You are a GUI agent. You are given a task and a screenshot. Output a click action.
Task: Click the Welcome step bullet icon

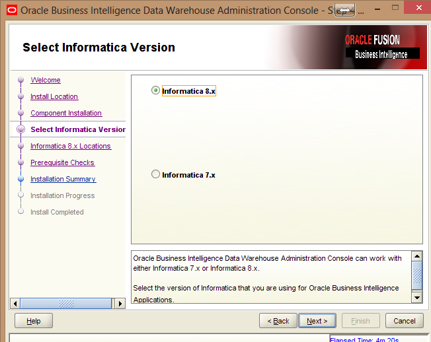pyautogui.click(x=21, y=80)
